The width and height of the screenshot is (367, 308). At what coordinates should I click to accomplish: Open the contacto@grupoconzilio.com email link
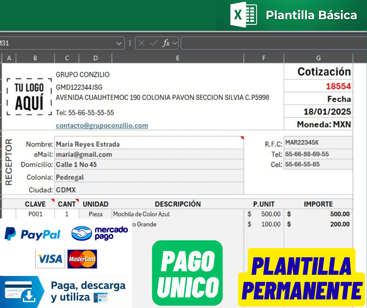click(x=102, y=125)
